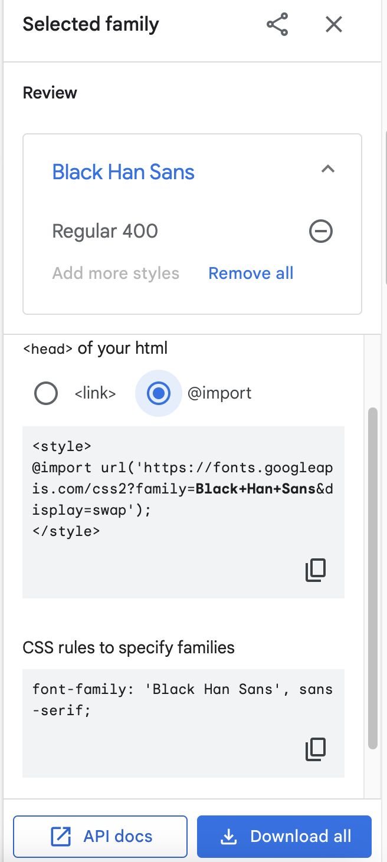Click the Download all button

284,836
